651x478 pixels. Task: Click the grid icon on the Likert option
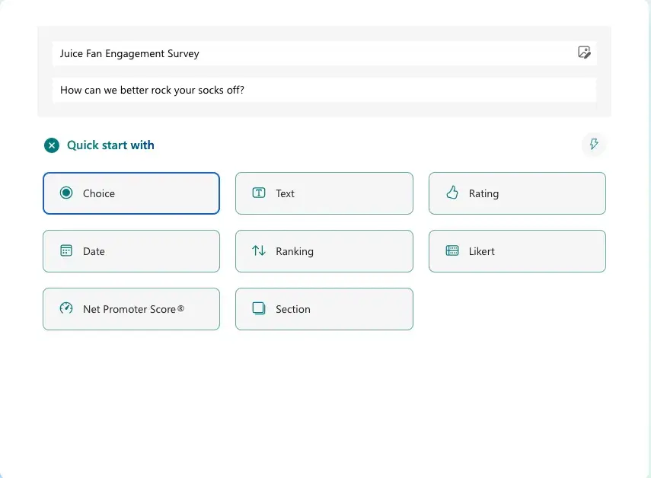click(451, 251)
